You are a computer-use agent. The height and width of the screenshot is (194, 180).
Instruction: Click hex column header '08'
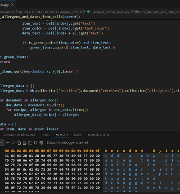pyautogui.click(x=55, y=151)
